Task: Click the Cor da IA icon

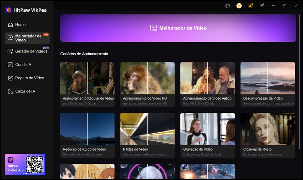Action: [x=10, y=64]
